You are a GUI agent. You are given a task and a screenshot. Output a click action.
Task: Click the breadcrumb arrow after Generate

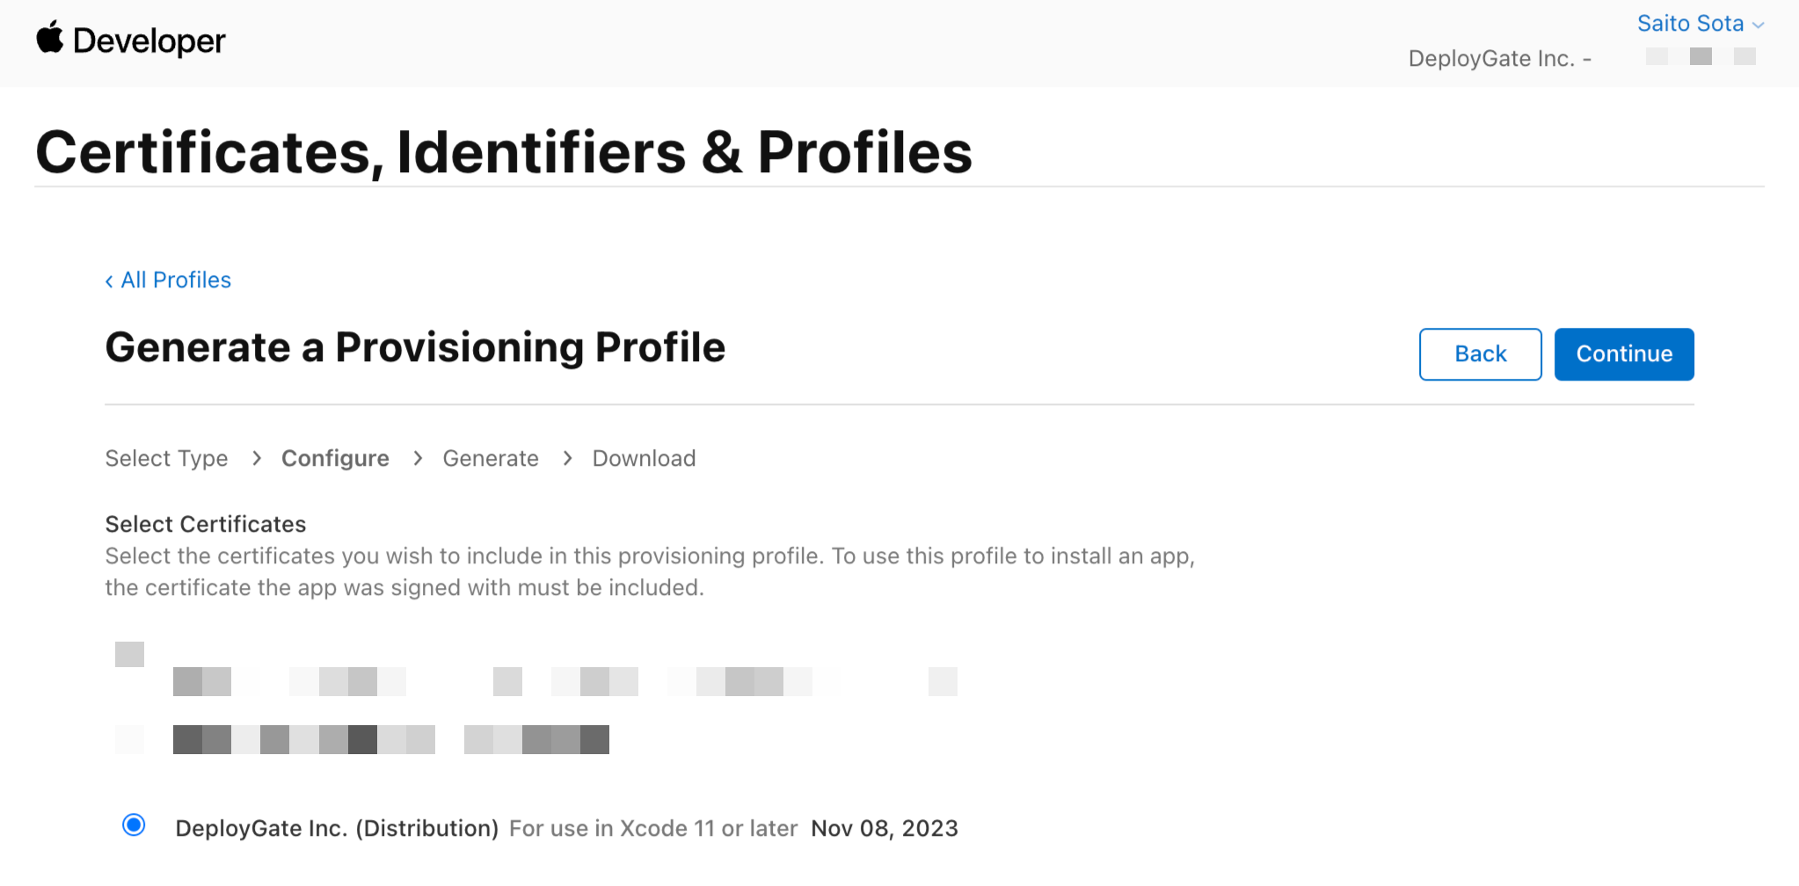(x=566, y=458)
